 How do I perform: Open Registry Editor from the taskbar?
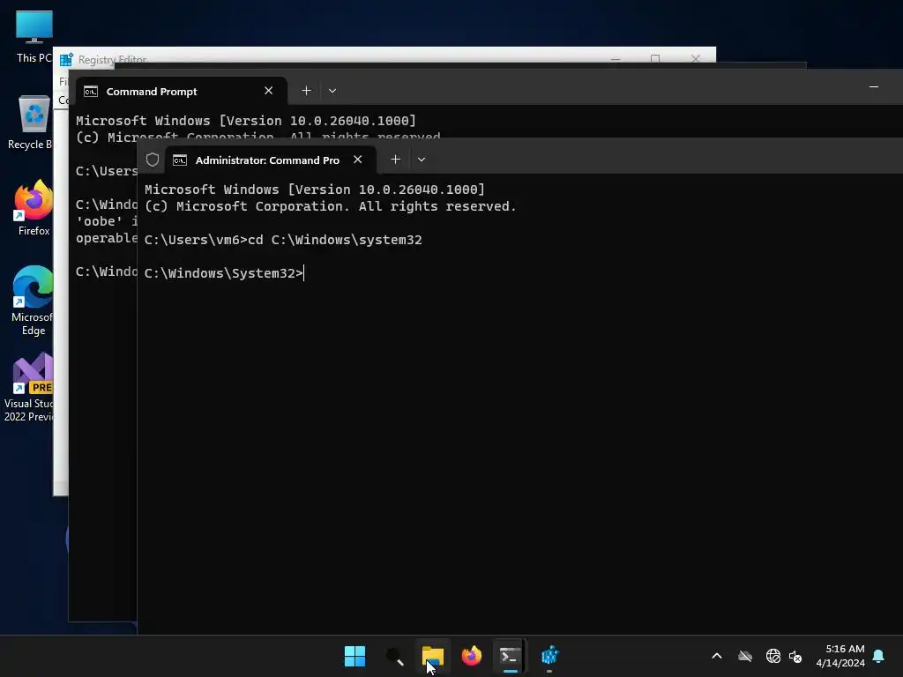pyautogui.click(x=549, y=656)
